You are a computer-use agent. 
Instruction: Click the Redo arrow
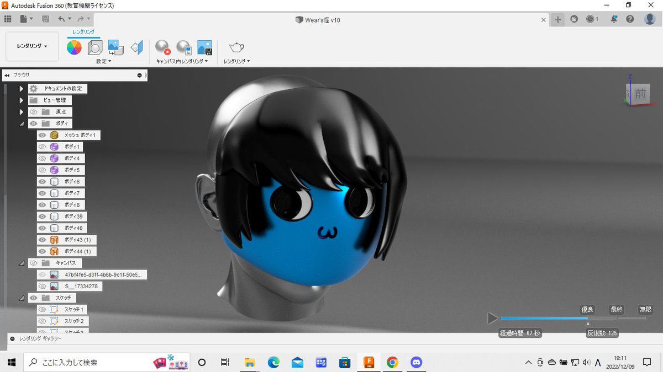coord(81,19)
